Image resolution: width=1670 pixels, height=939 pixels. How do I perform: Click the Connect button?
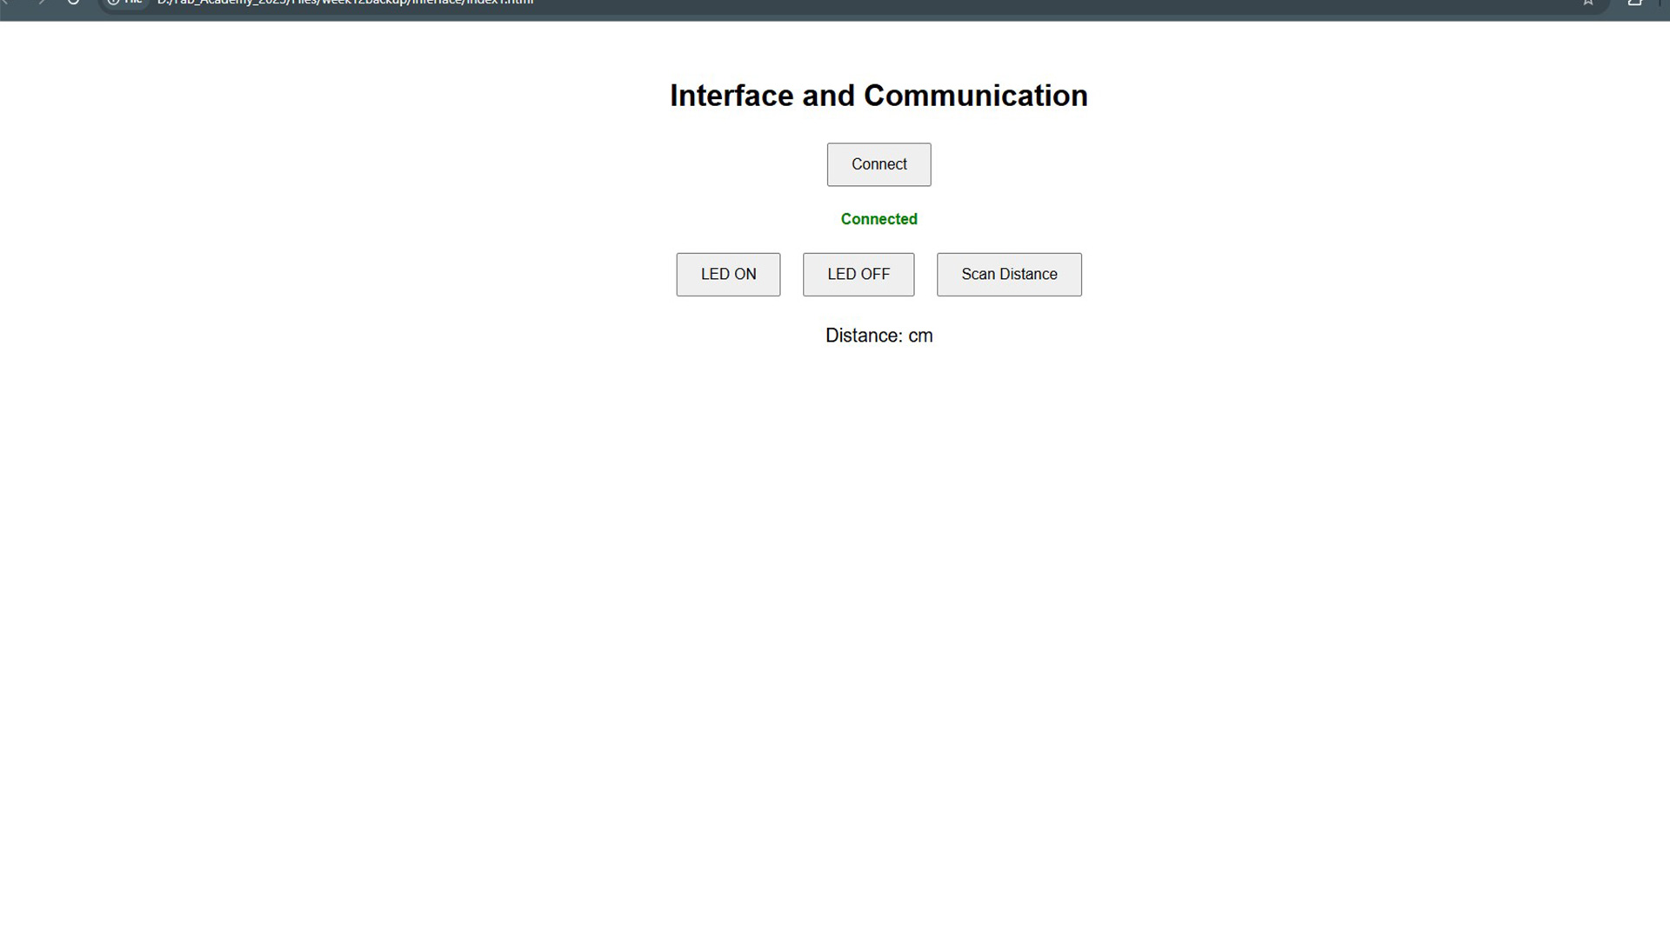[878, 164]
